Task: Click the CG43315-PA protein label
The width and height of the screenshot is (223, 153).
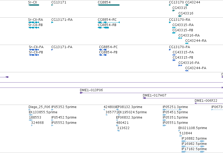Action: 183,52
